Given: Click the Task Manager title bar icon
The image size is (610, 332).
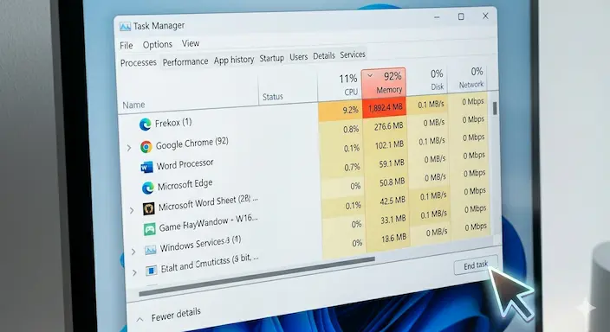Looking at the screenshot, I should tap(125, 27).
